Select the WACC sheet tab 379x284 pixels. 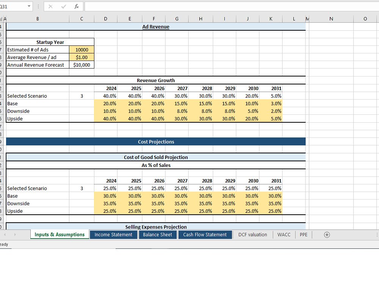[284, 235]
